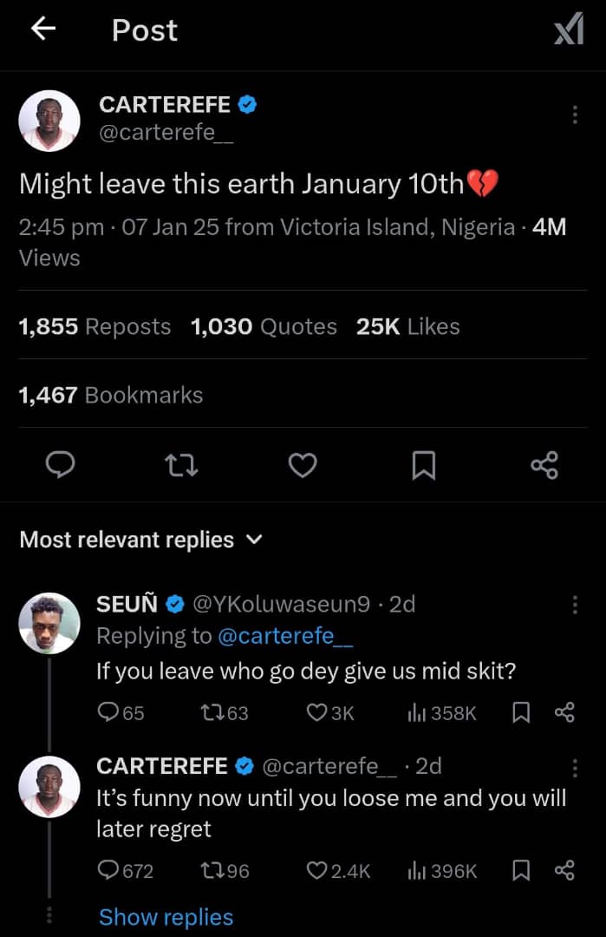Bookmark the main post

click(423, 466)
